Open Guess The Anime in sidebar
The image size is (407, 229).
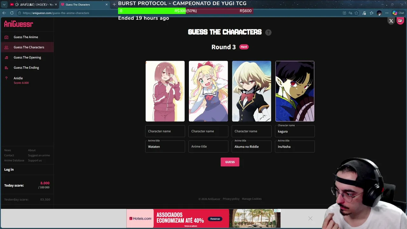[27, 37]
